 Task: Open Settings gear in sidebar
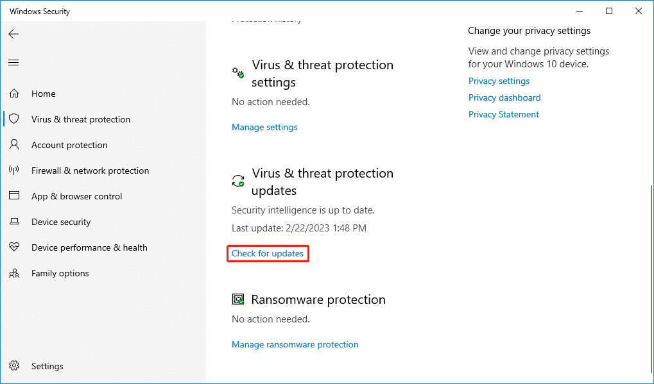tap(14, 365)
